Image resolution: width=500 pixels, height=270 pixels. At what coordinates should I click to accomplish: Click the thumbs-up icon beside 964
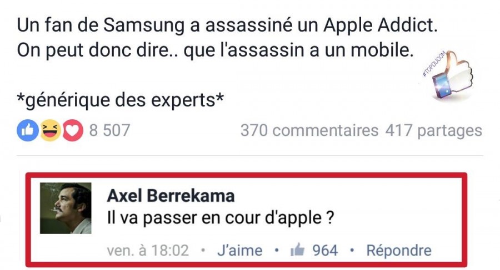click(298, 250)
